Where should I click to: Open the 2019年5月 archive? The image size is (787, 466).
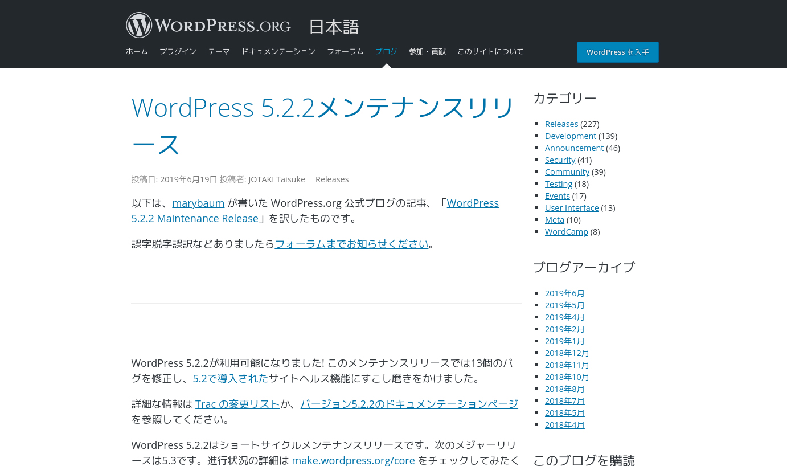point(565,305)
